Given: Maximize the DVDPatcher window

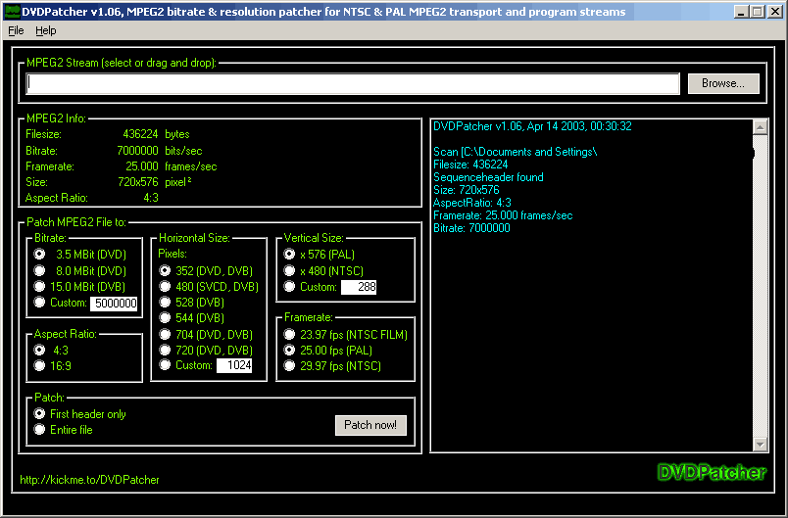Looking at the screenshot, I should [x=757, y=12].
